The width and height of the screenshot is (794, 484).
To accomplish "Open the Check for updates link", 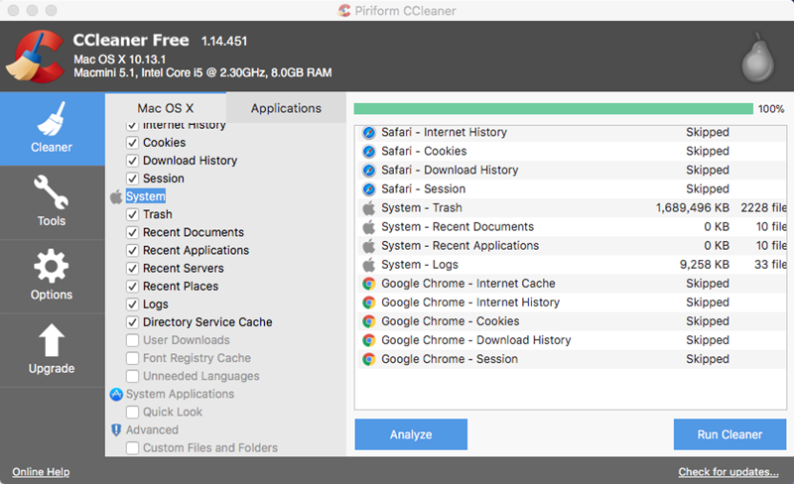I will 728,472.
